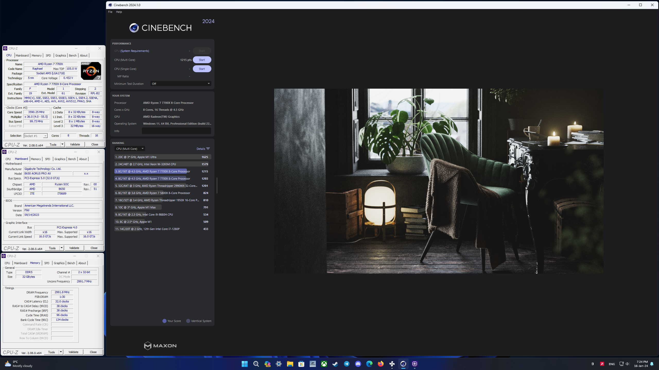Image resolution: width=659 pixels, height=370 pixels.
Task: Start the CPU Multi Core benchmark
Action: pos(202,60)
